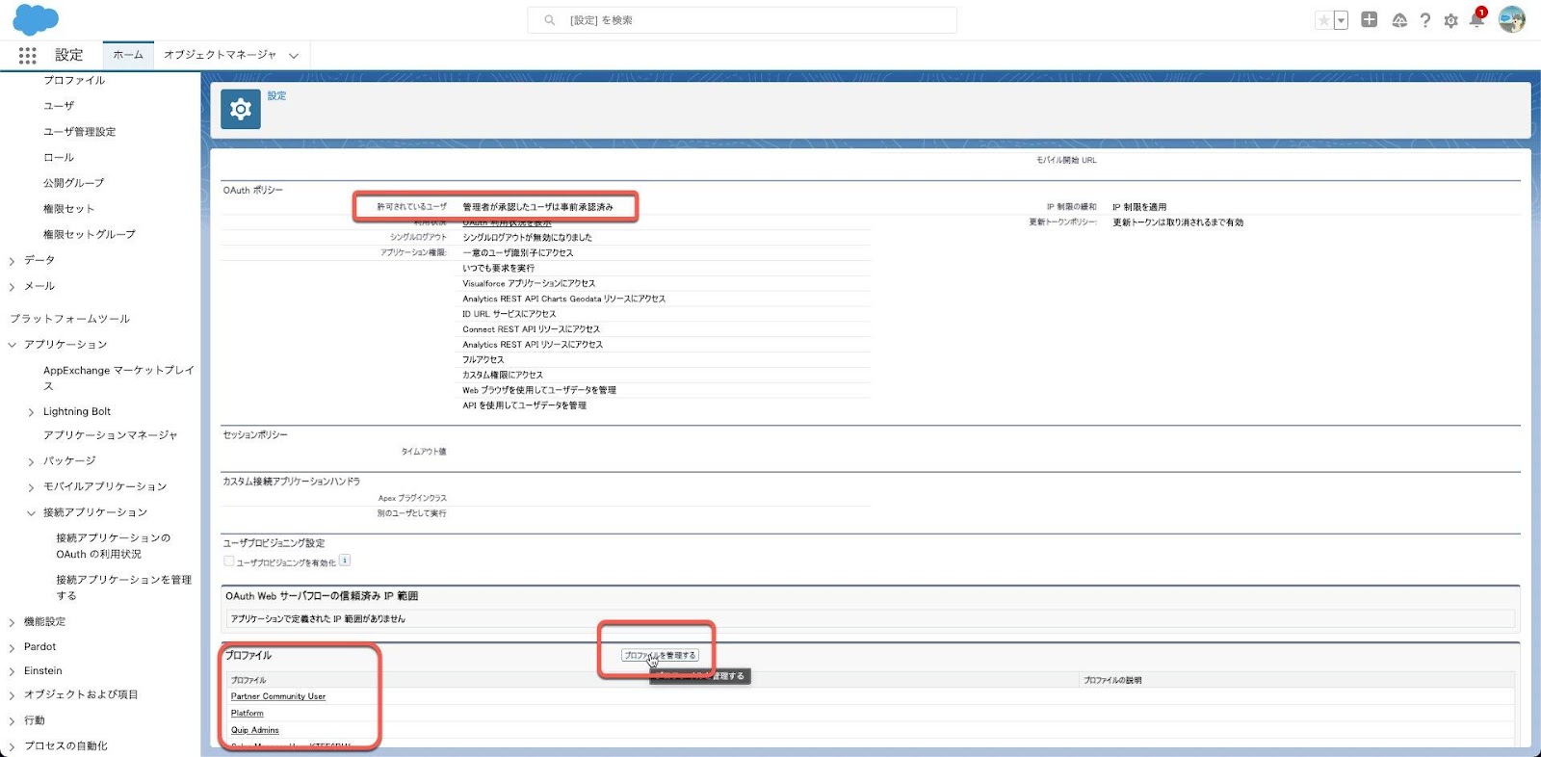Open the user profile avatar

[x=1512, y=19]
